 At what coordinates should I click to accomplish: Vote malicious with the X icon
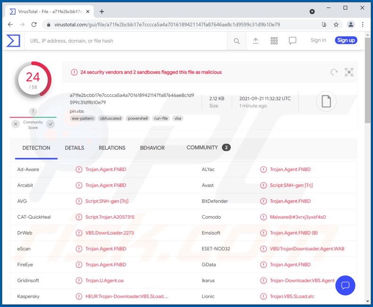tap(16, 124)
